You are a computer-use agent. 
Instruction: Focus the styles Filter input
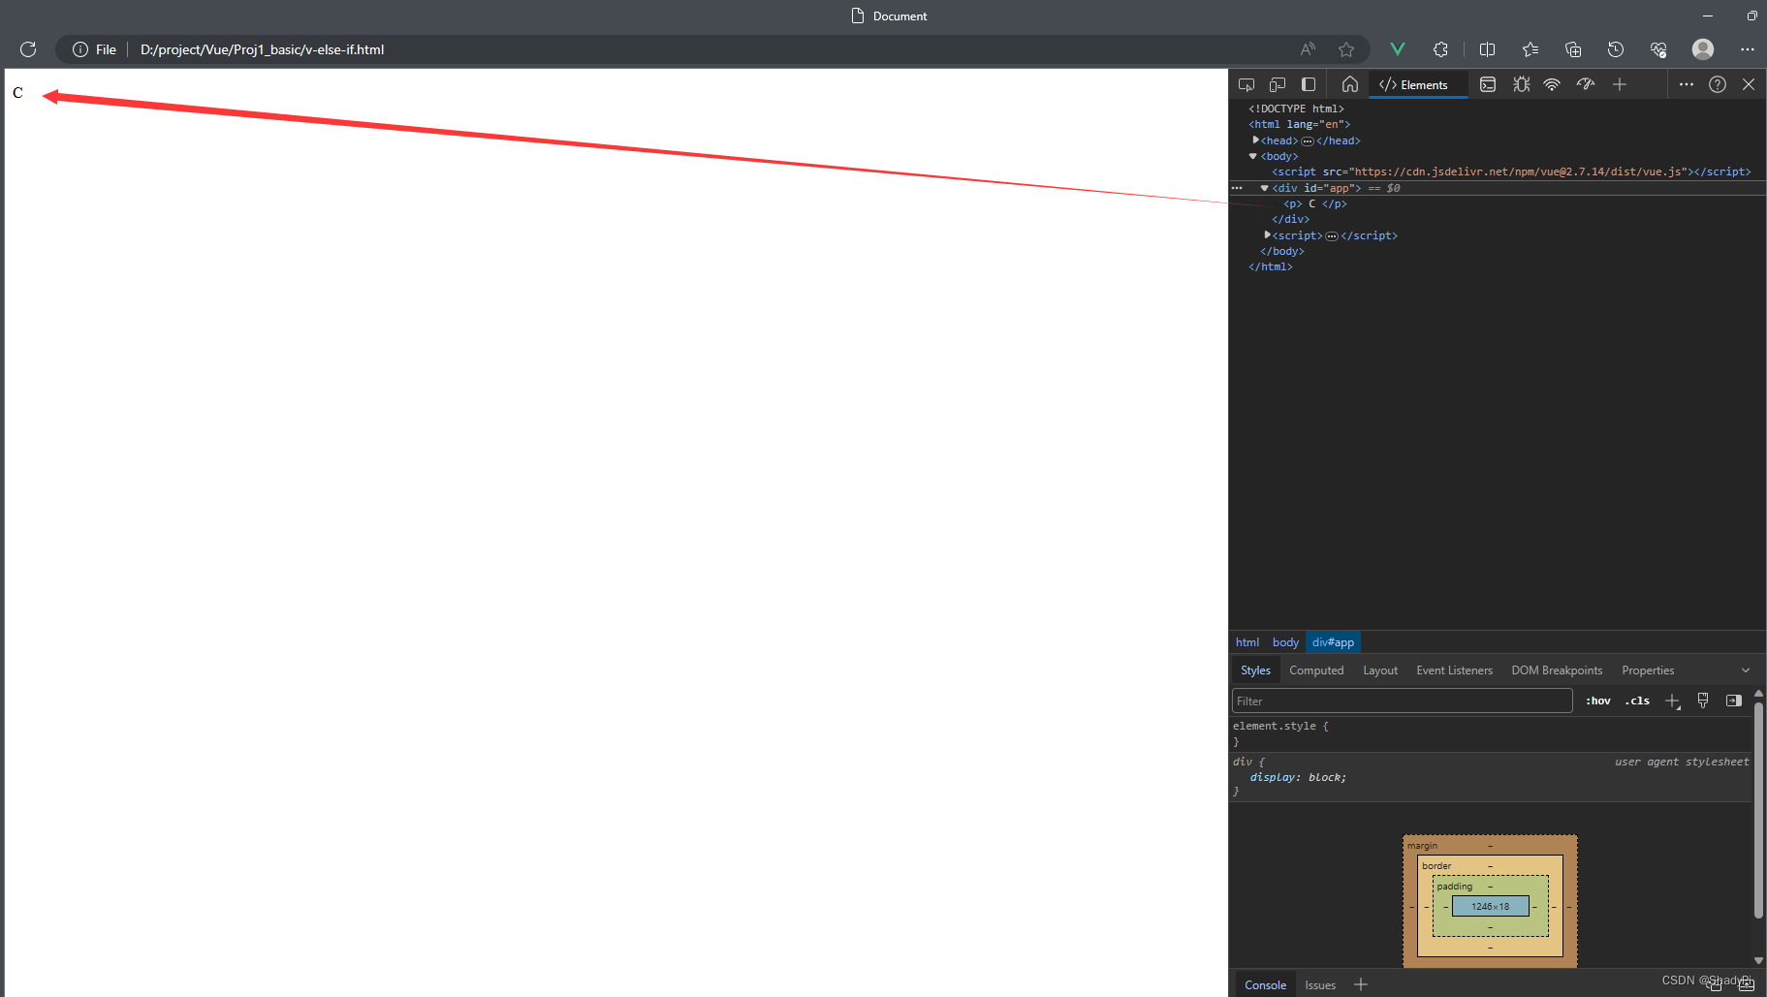pos(1402,701)
